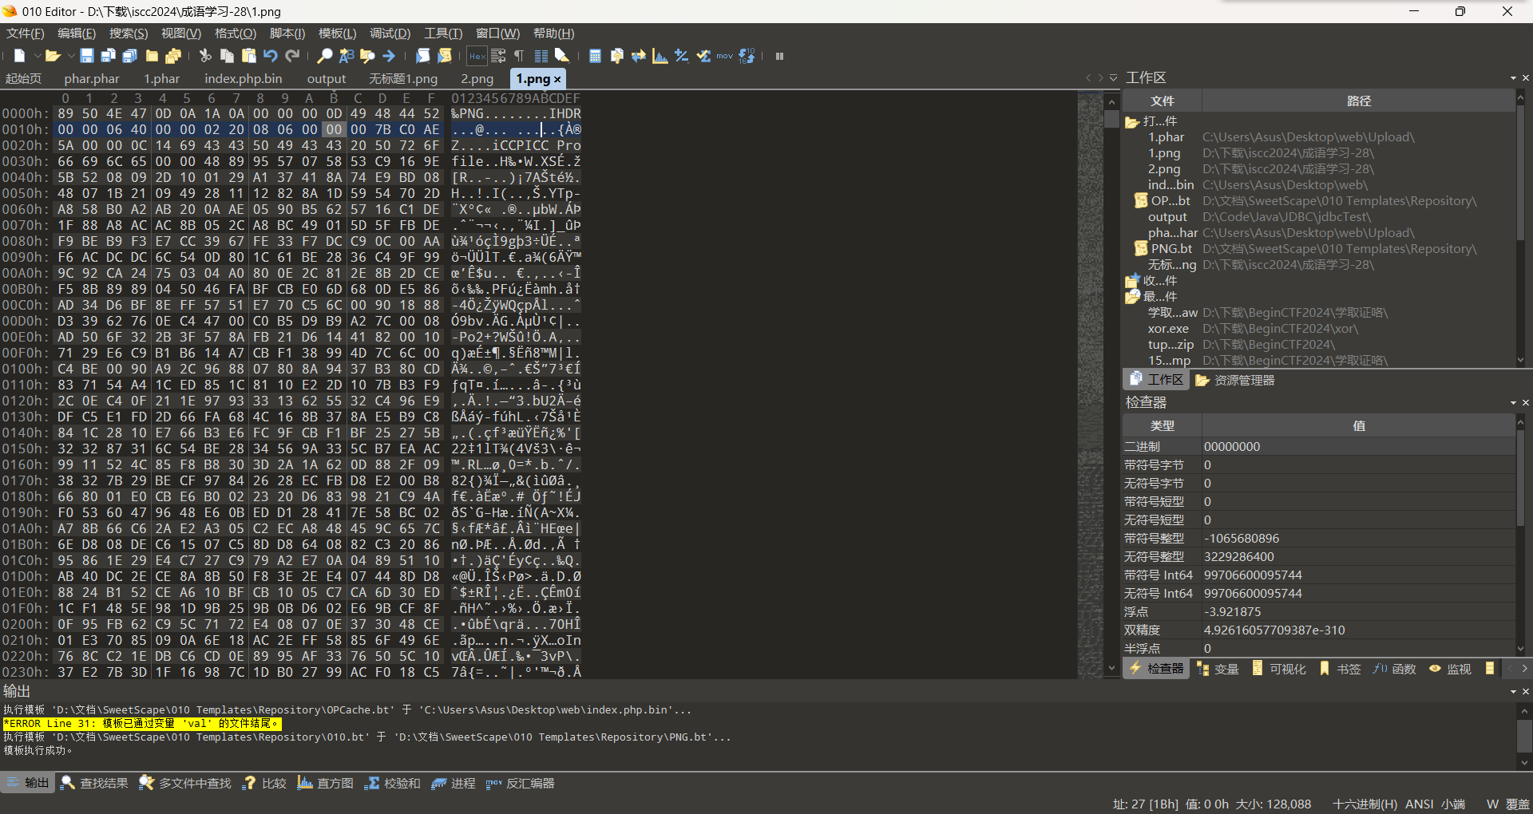Toggle show whitespace pilcrow icon
1533x814 pixels.
pos(520,56)
